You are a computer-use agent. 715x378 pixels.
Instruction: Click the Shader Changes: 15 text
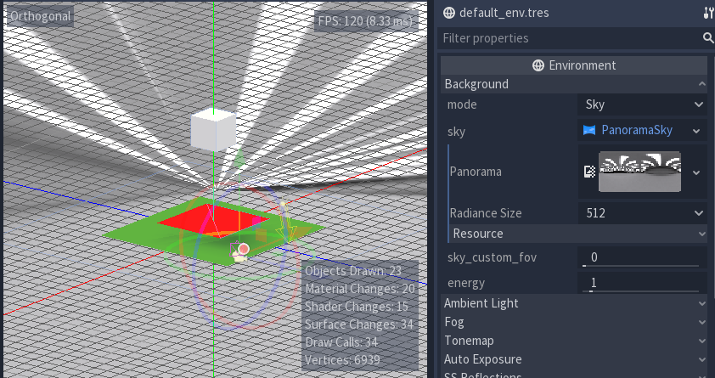click(357, 307)
